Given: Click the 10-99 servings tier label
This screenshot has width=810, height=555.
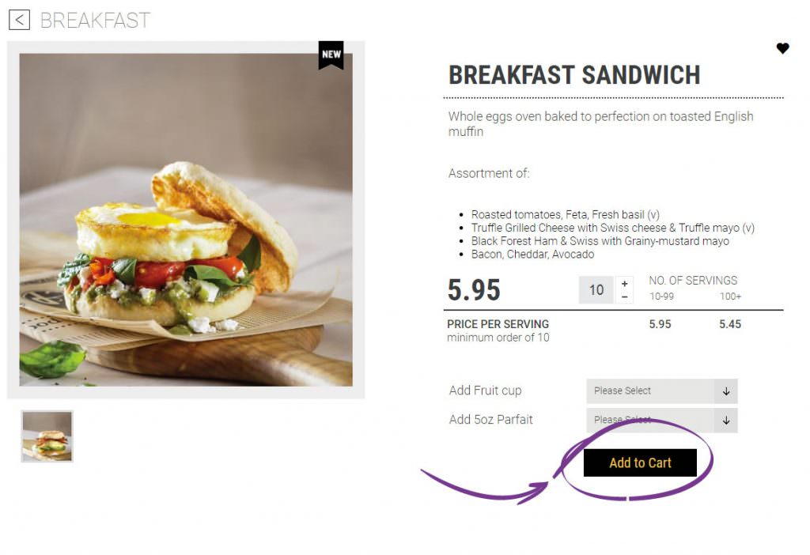Looking at the screenshot, I should point(662,296).
